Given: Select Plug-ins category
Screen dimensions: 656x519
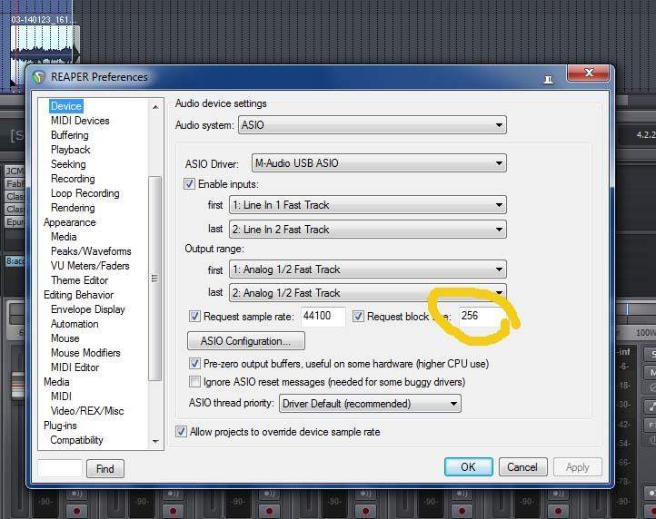Looking at the screenshot, I should (60, 426).
